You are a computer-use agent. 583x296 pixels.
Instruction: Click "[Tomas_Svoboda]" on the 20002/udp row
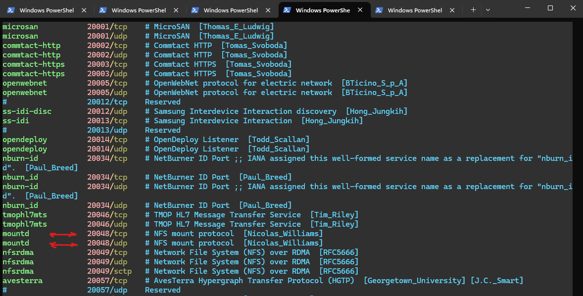(254, 55)
